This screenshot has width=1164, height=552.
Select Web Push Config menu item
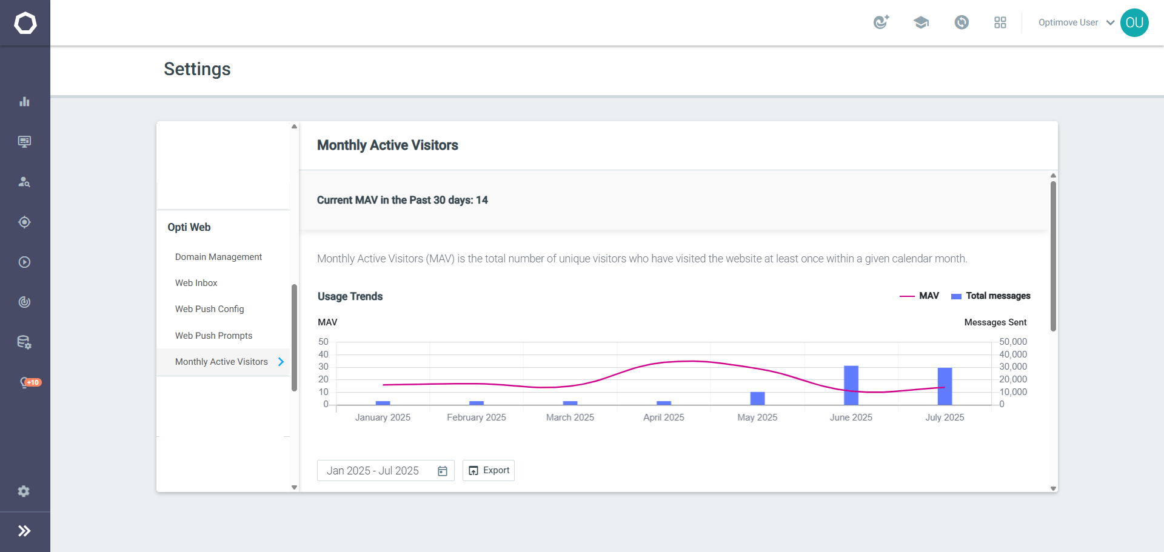click(209, 309)
